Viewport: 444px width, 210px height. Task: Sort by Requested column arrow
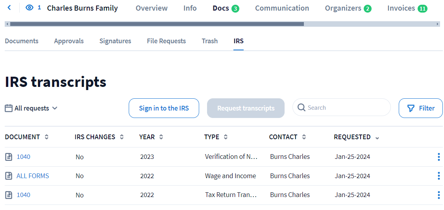pos(377,137)
